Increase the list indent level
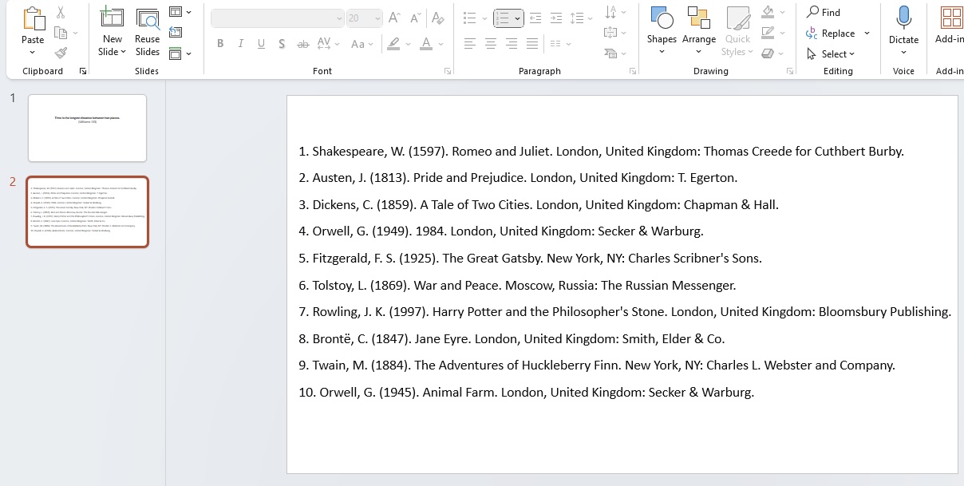964x486 pixels. tap(556, 18)
